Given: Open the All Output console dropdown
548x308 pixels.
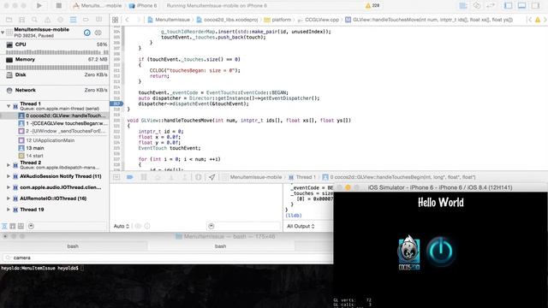Looking at the screenshot, I should tap(301, 226).
